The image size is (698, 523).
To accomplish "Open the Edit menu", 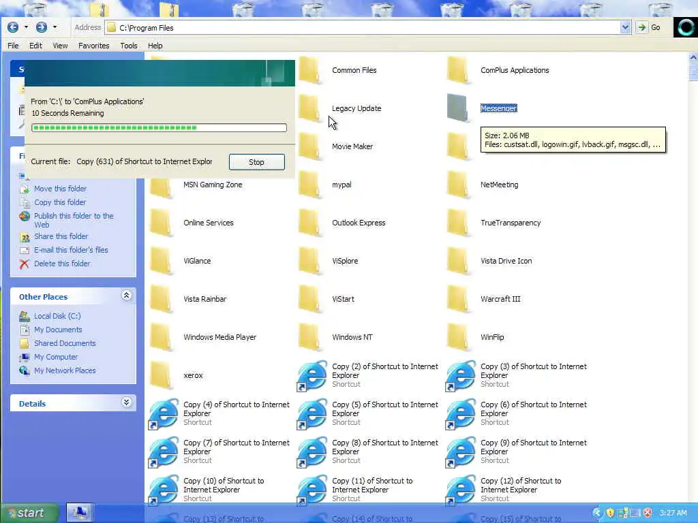I will click(35, 46).
